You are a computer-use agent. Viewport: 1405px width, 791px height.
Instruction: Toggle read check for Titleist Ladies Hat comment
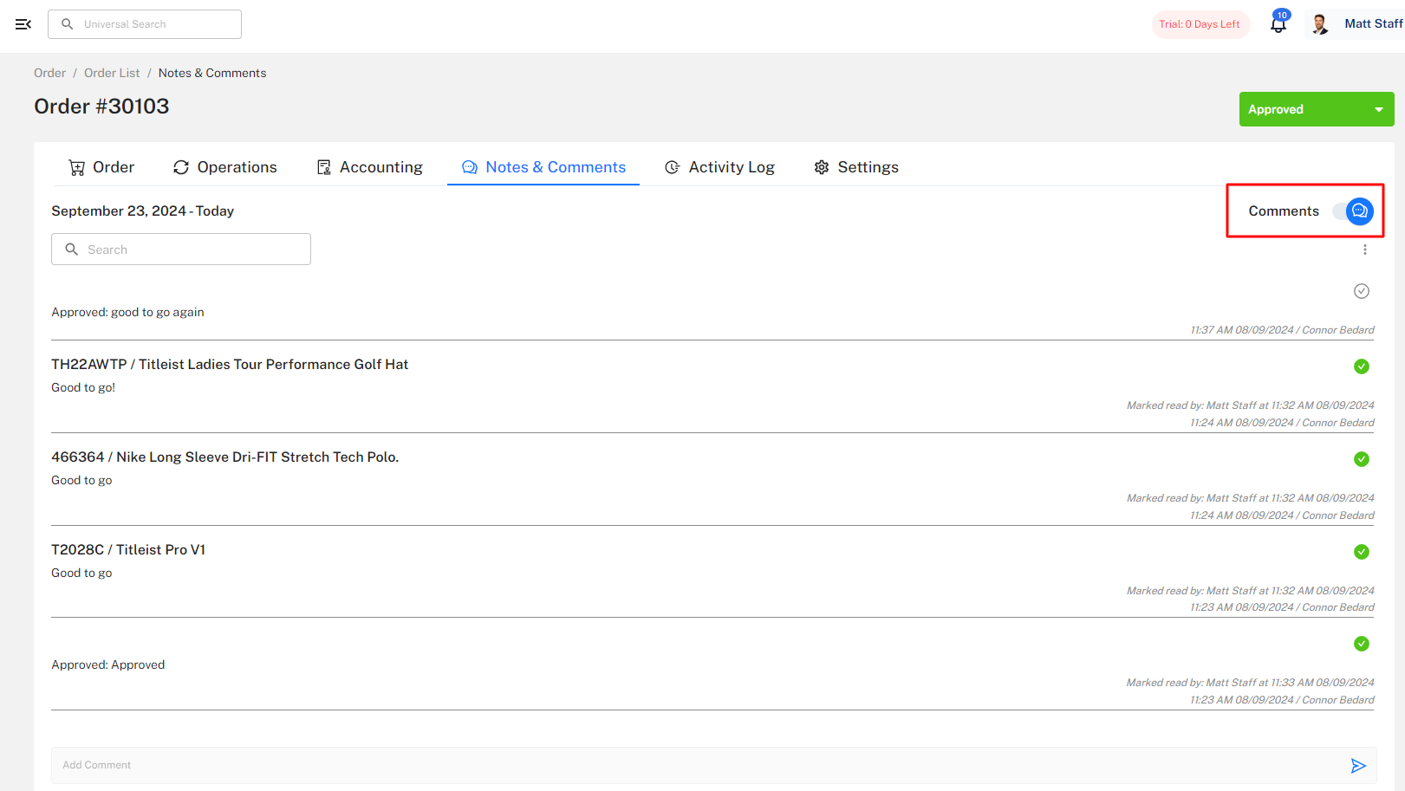pyautogui.click(x=1362, y=366)
